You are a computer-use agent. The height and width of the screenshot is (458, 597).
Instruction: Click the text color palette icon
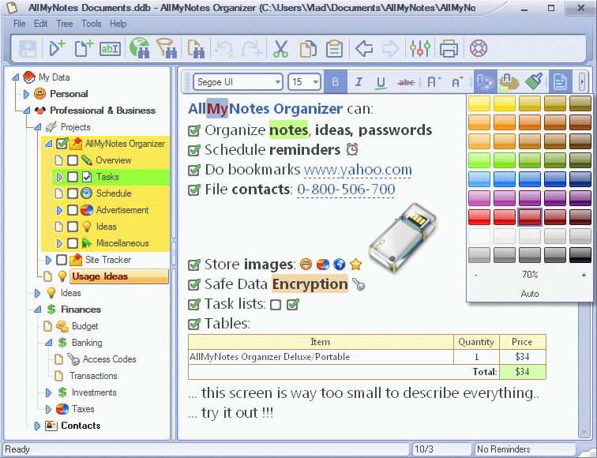pos(486,82)
